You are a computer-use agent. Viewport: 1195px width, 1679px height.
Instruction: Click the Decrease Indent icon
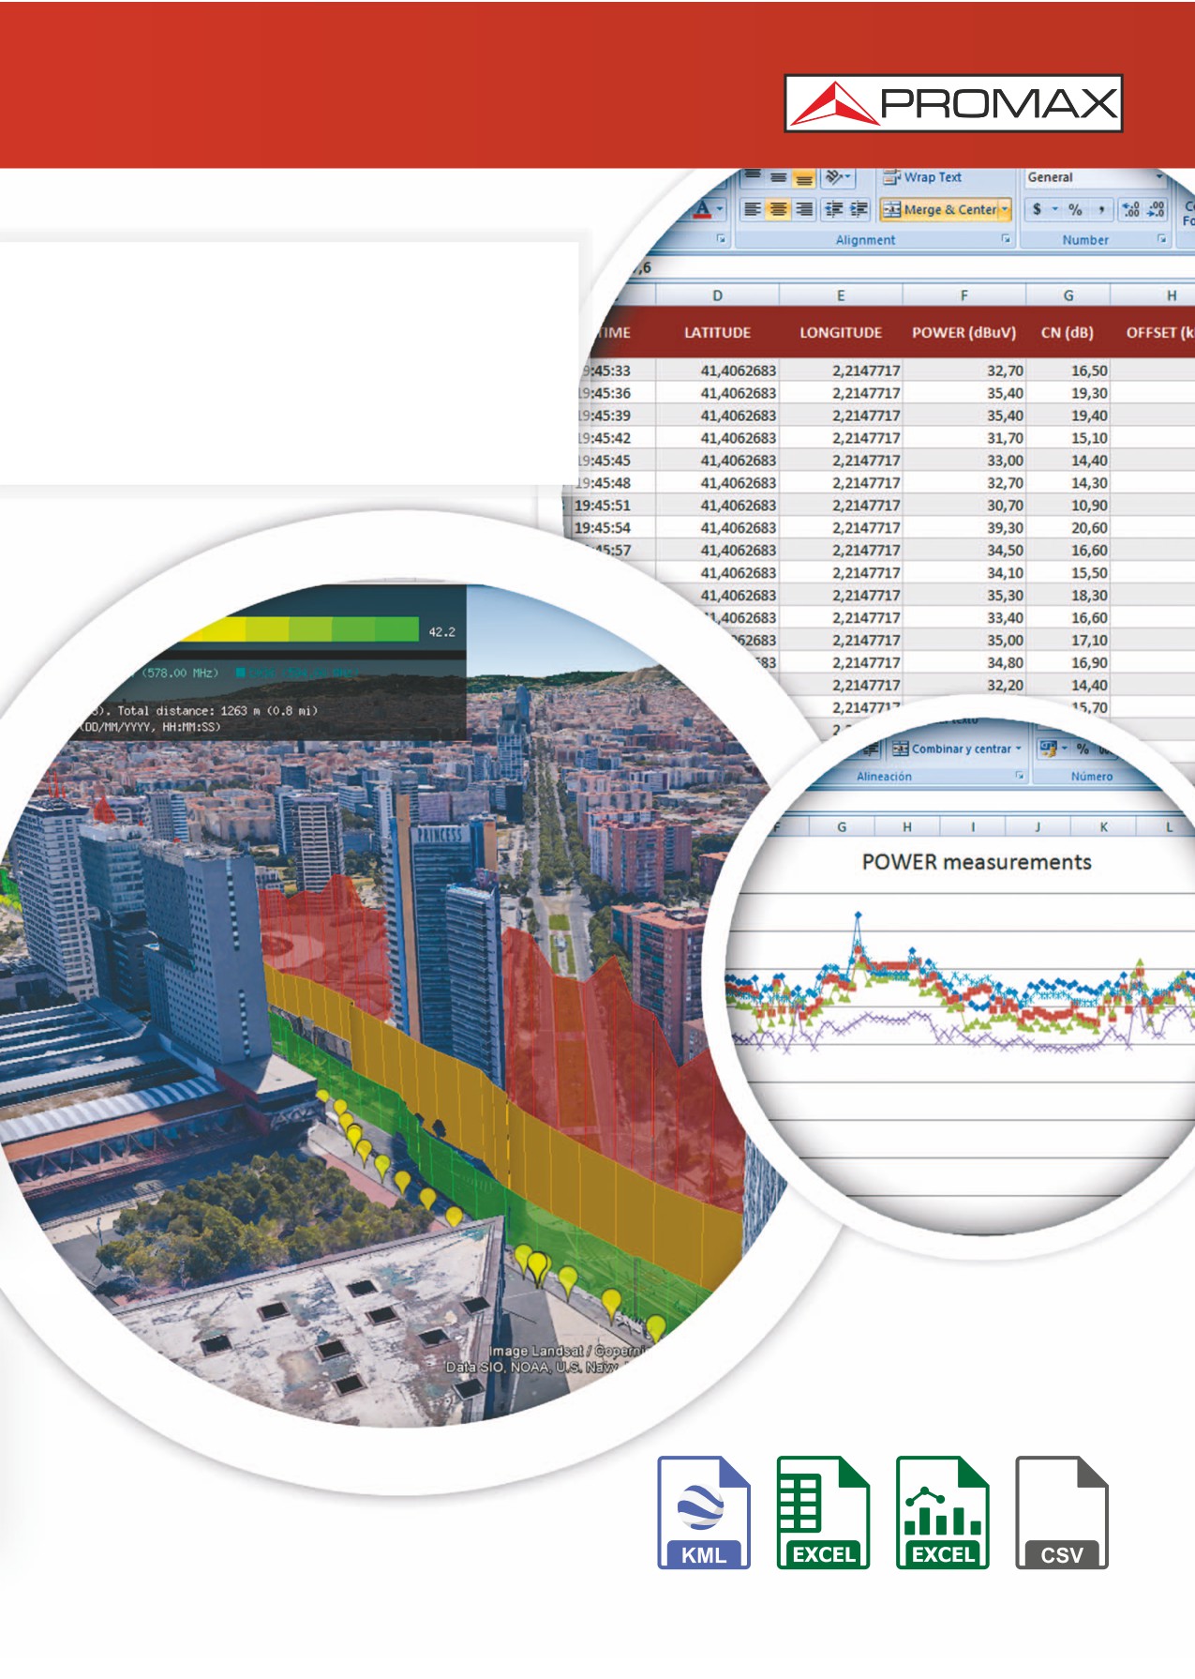coord(833,209)
